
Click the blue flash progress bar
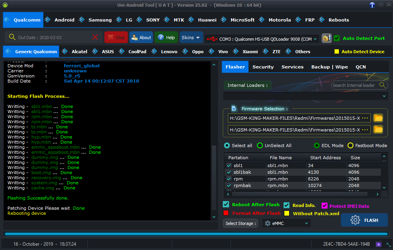tap(196, 234)
